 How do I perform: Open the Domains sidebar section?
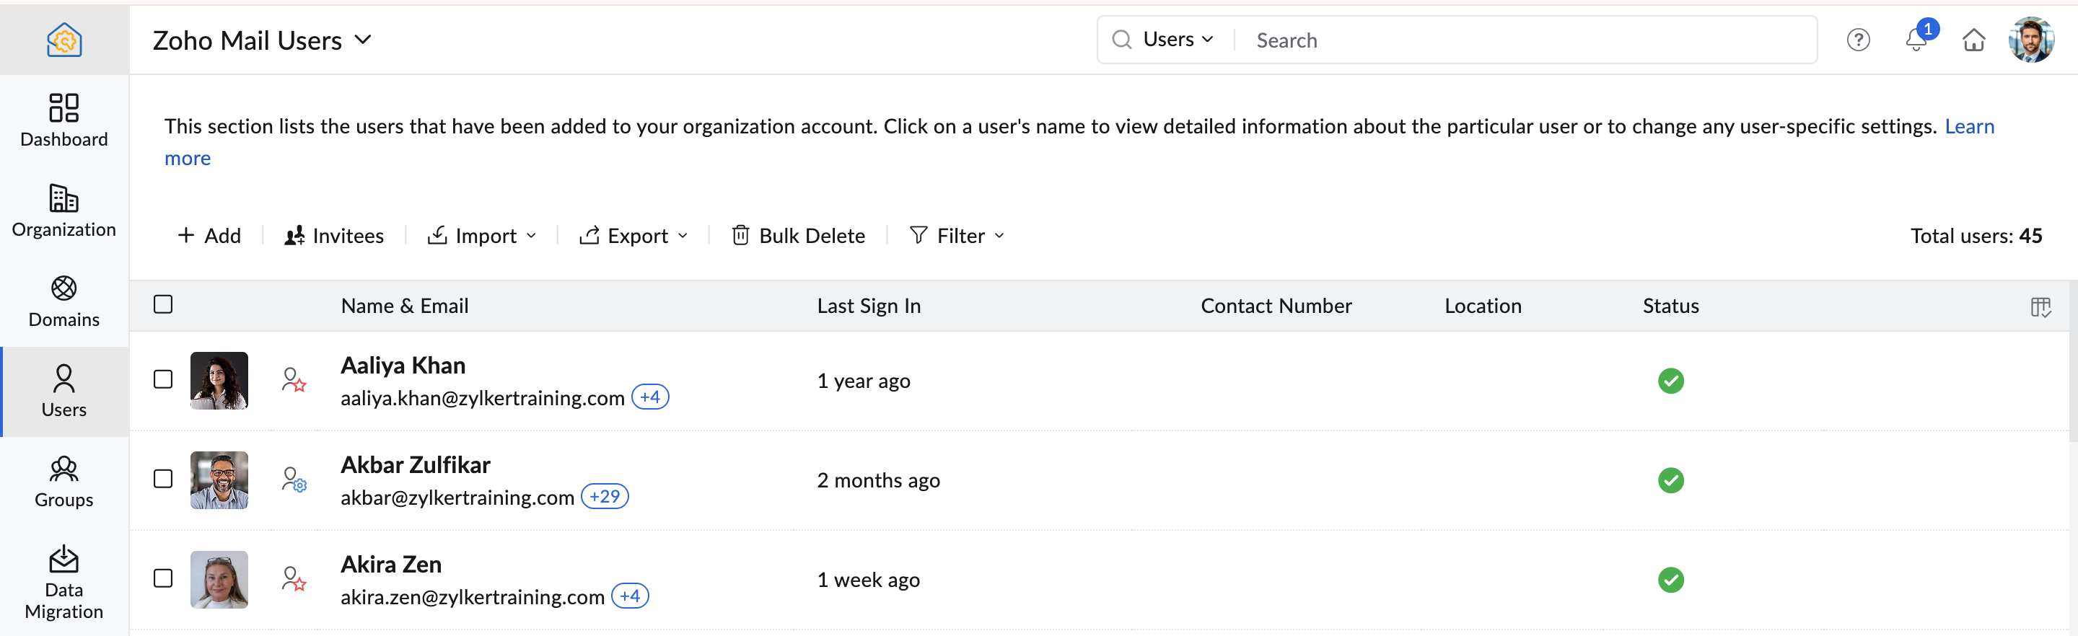[x=63, y=302]
